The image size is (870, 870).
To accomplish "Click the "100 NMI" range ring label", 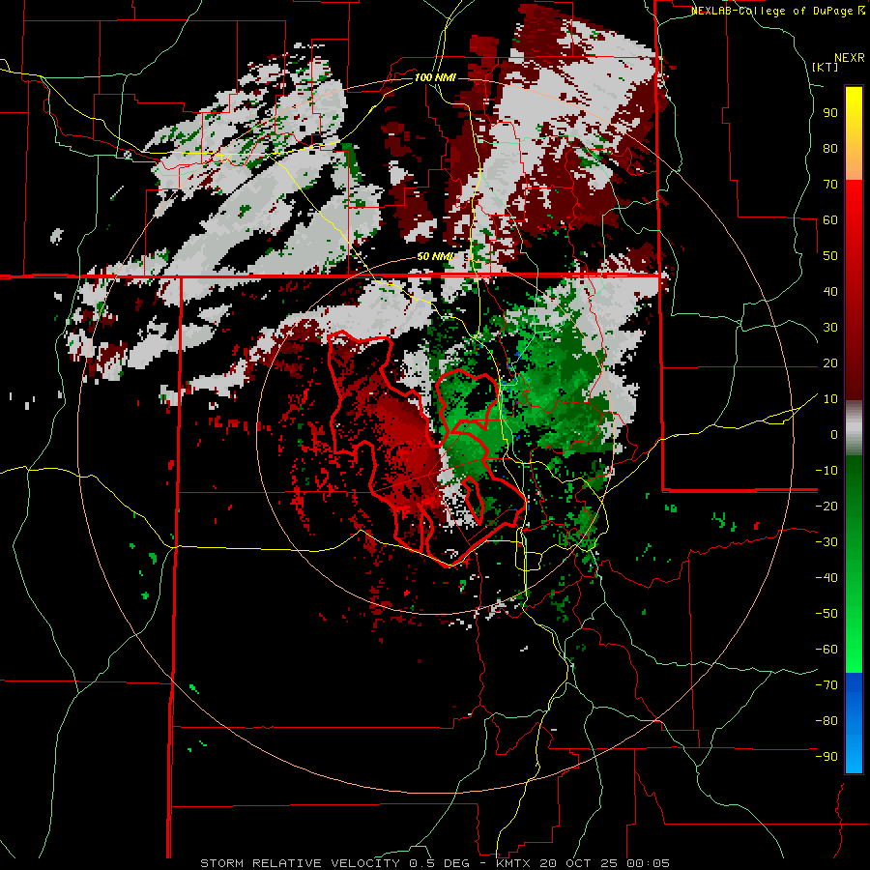I will (x=434, y=77).
